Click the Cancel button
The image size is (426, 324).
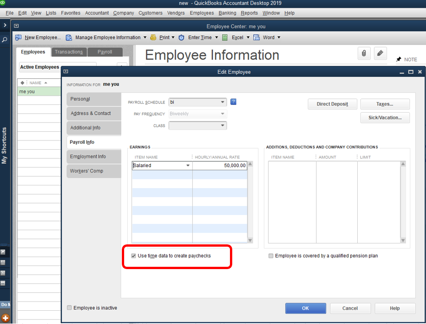[x=350, y=308]
